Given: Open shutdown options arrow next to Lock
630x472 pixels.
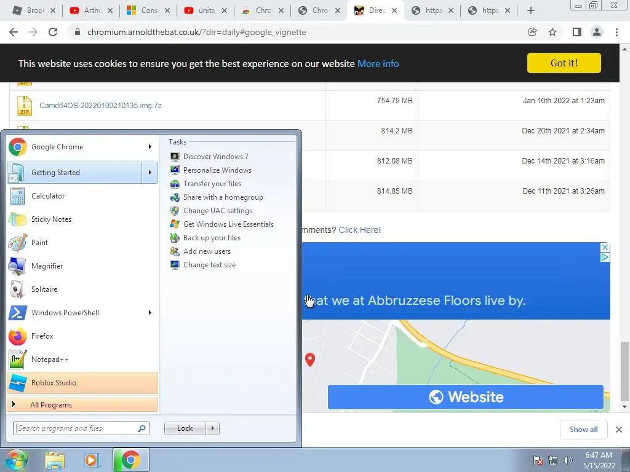Looking at the screenshot, I should [x=212, y=428].
